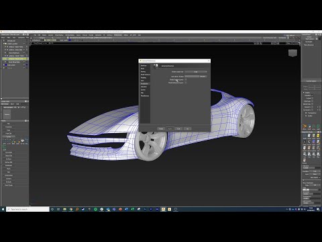Expand the Surface Edit palette section
The image size is (322, 242).
9,162
